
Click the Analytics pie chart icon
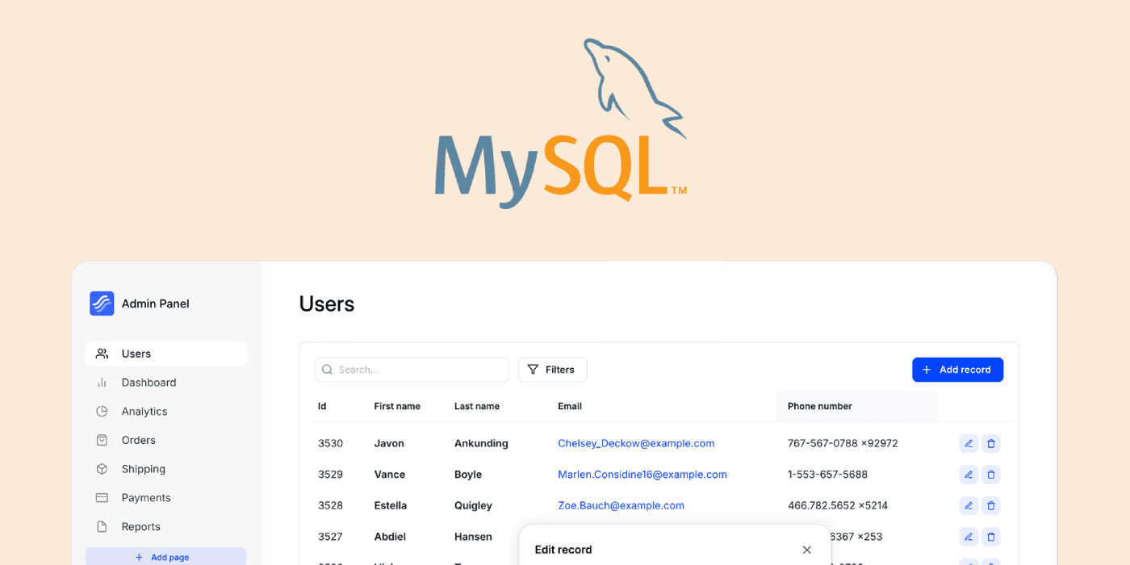click(102, 412)
